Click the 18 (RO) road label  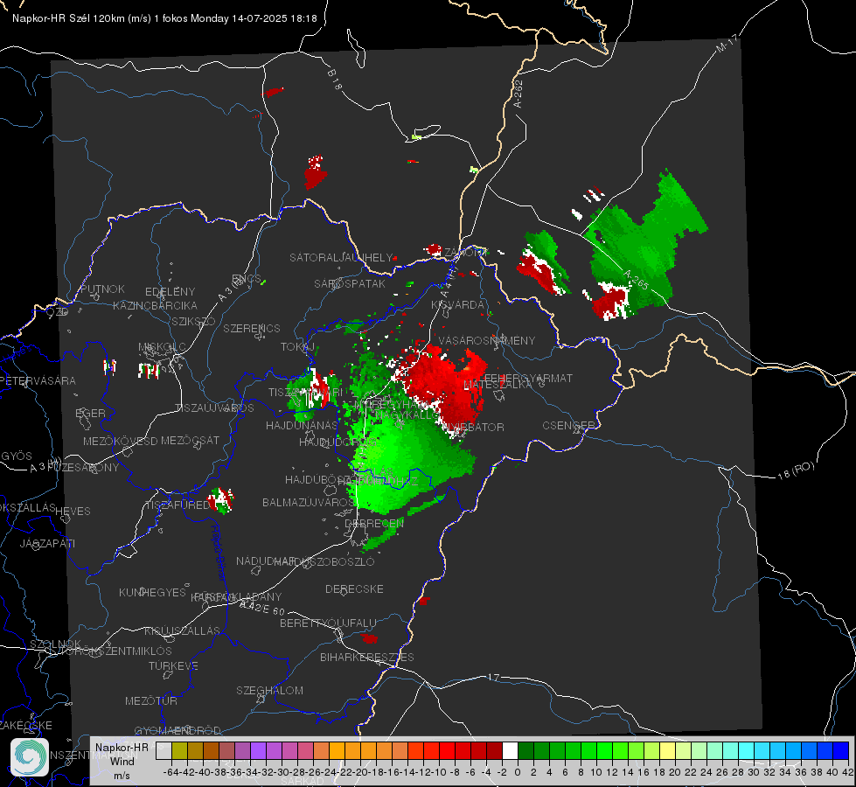tap(796, 470)
